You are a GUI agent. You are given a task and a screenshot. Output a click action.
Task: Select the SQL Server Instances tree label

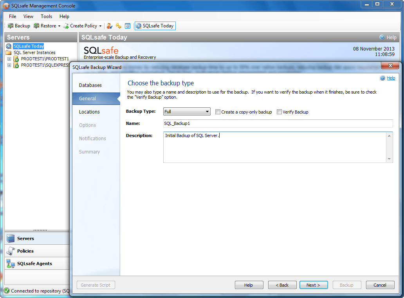pos(34,52)
